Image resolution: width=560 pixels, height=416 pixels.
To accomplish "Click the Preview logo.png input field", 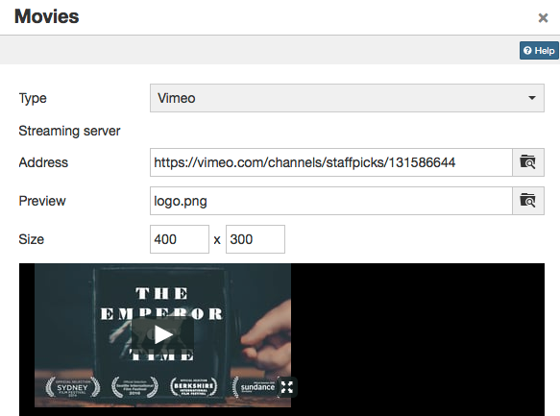I will pos(331,201).
